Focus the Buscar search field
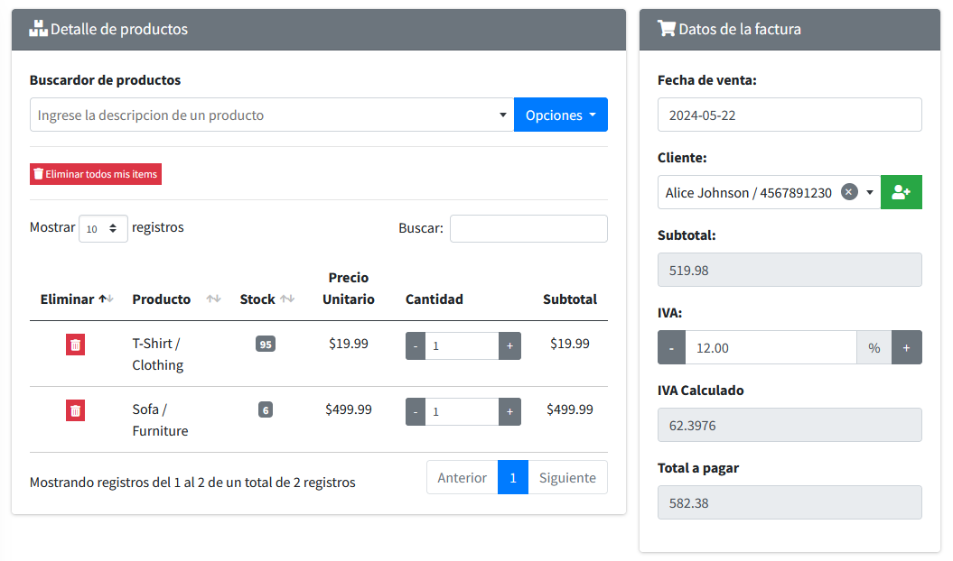Image resolution: width=953 pixels, height=561 pixels. [x=528, y=228]
